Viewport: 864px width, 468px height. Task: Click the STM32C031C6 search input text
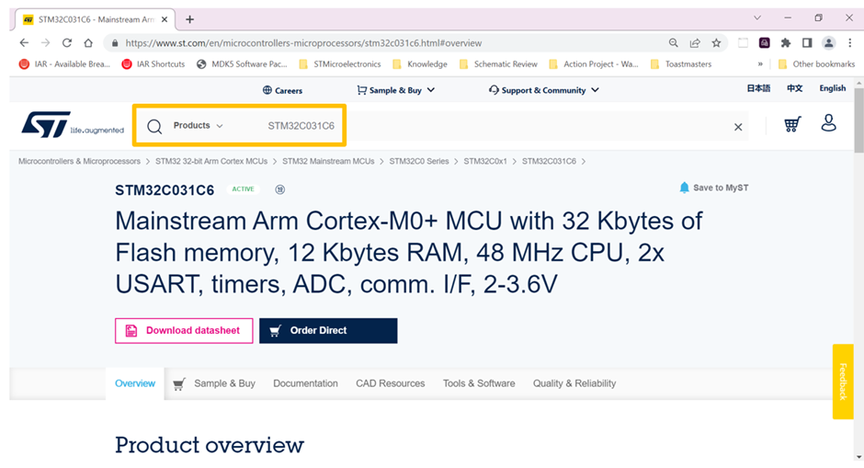click(301, 126)
